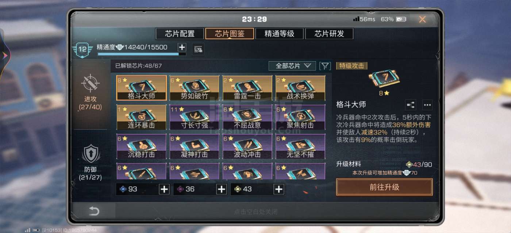Click the 前往升级 upgrade button
Viewport: 511px width, 233px height.
[x=384, y=187]
